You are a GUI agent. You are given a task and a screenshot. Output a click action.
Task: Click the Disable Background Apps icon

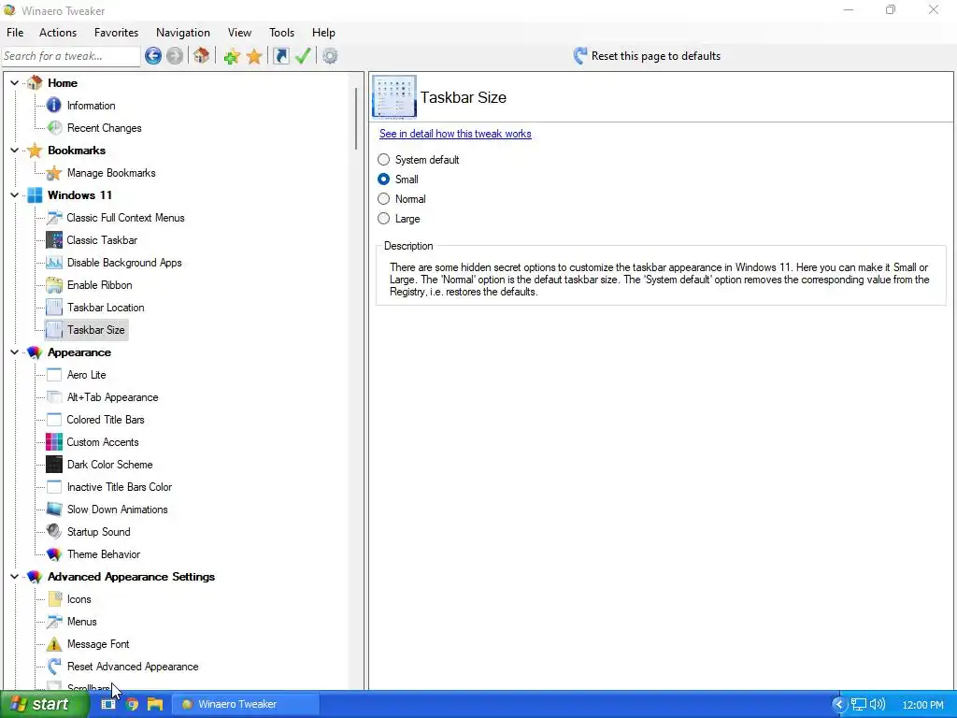(53, 263)
